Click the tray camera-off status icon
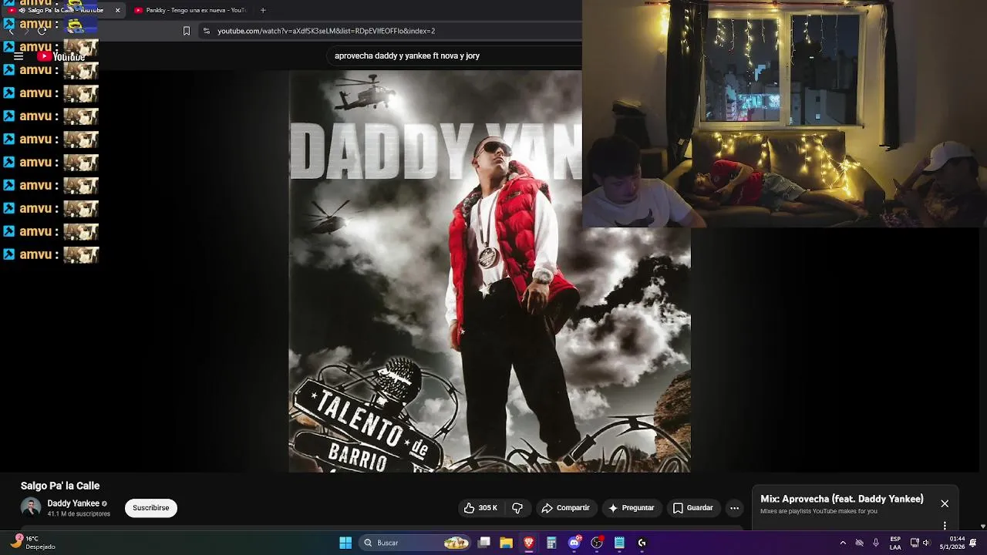Image resolution: width=987 pixels, height=555 pixels. point(859,543)
